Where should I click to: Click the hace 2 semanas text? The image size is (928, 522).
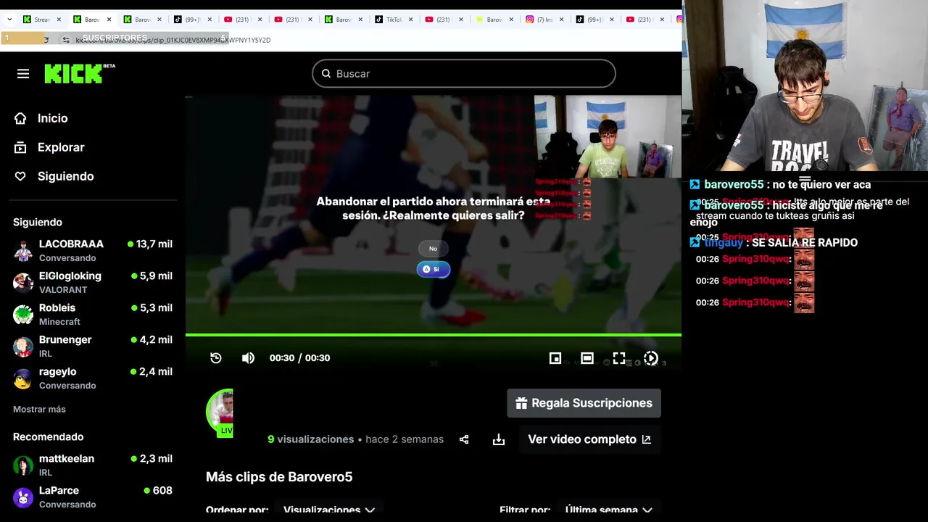tap(405, 439)
